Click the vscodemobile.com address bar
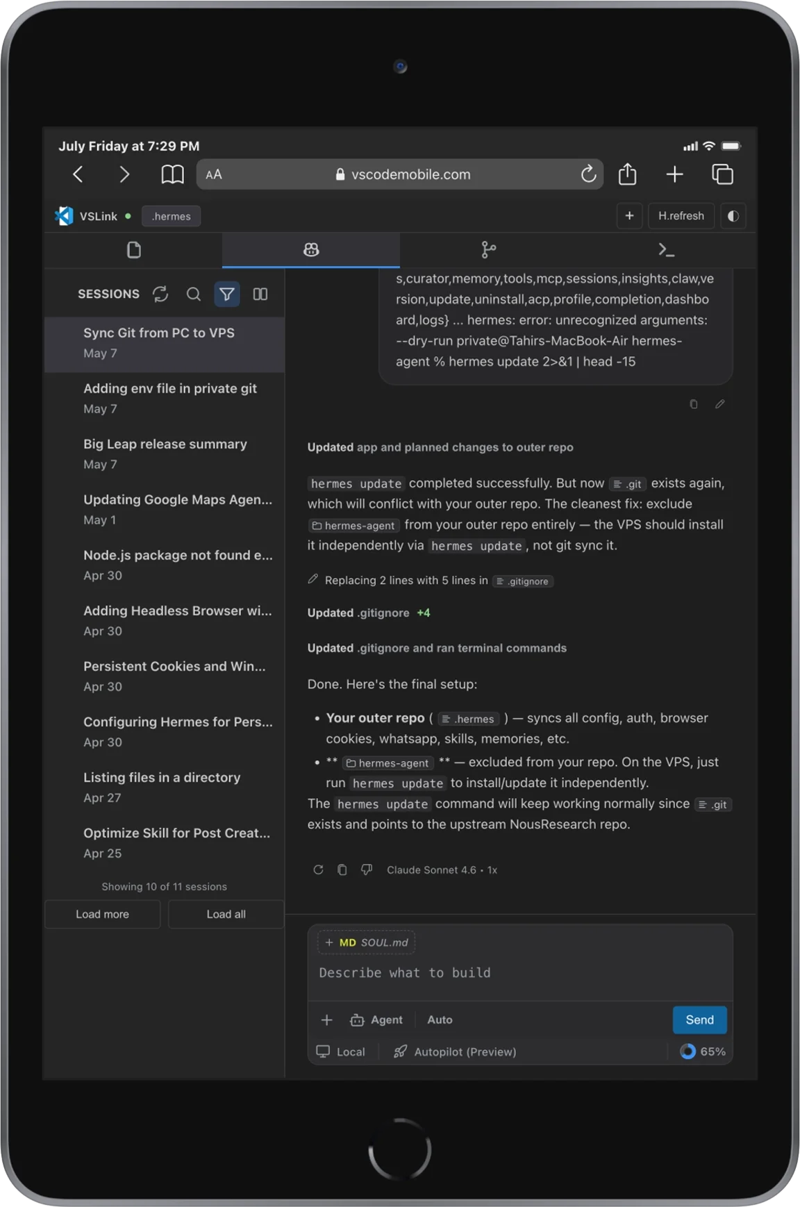 tap(400, 174)
